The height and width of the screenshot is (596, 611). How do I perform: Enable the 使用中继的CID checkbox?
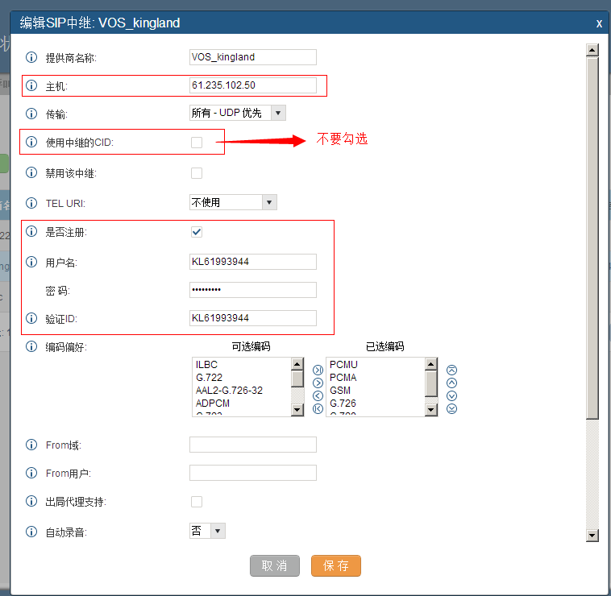point(197,143)
